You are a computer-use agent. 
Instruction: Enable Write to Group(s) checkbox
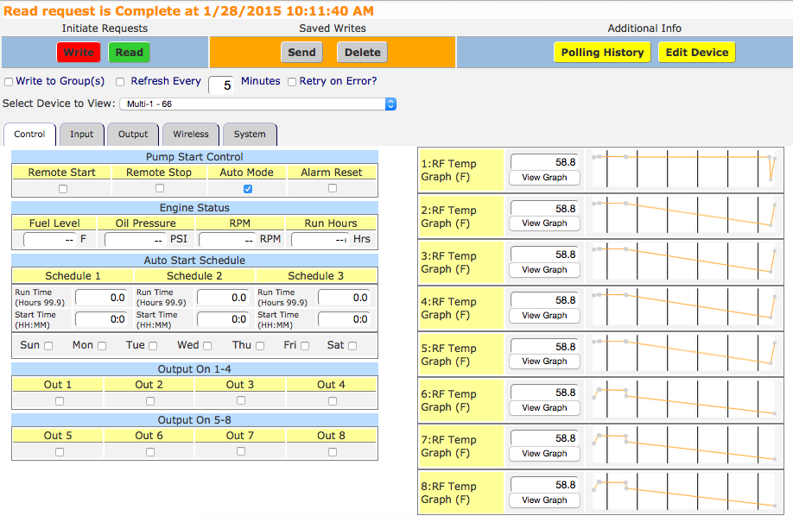click(9, 82)
